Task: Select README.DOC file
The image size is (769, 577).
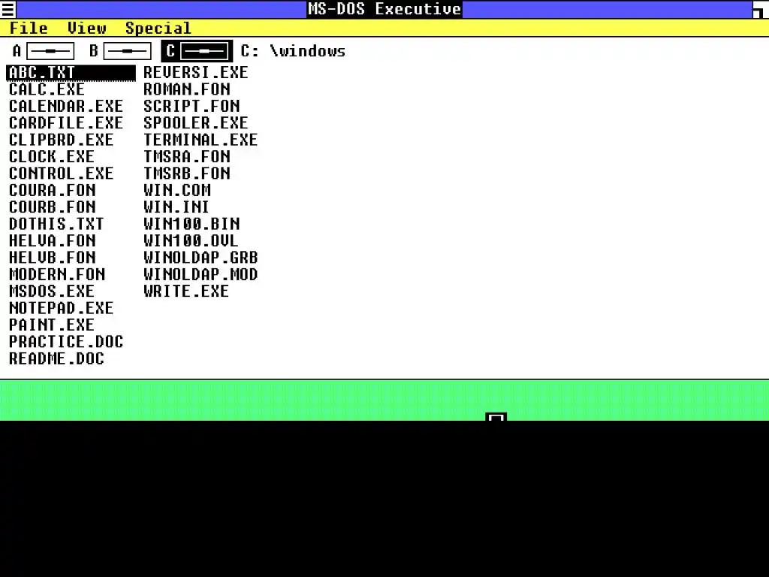Action: coord(56,358)
